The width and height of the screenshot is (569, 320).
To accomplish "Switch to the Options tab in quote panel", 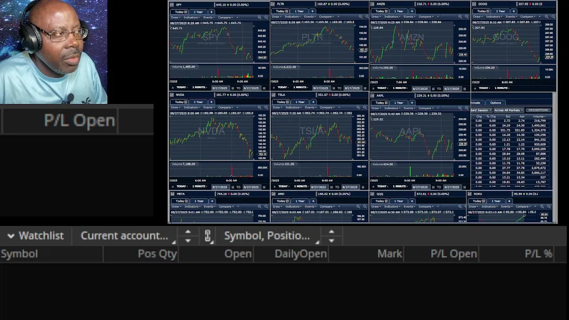I will (496, 103).
